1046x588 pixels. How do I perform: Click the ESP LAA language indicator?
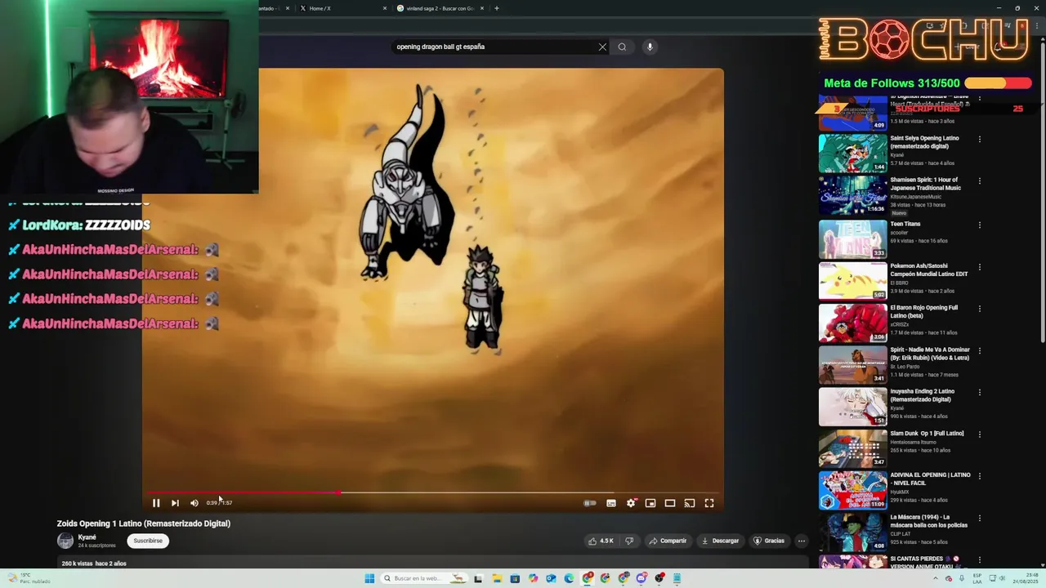(977, 578)
